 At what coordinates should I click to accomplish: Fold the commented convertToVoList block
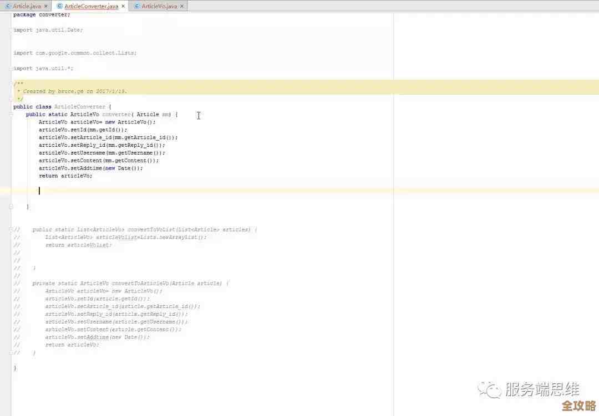(x=12, y=229)
